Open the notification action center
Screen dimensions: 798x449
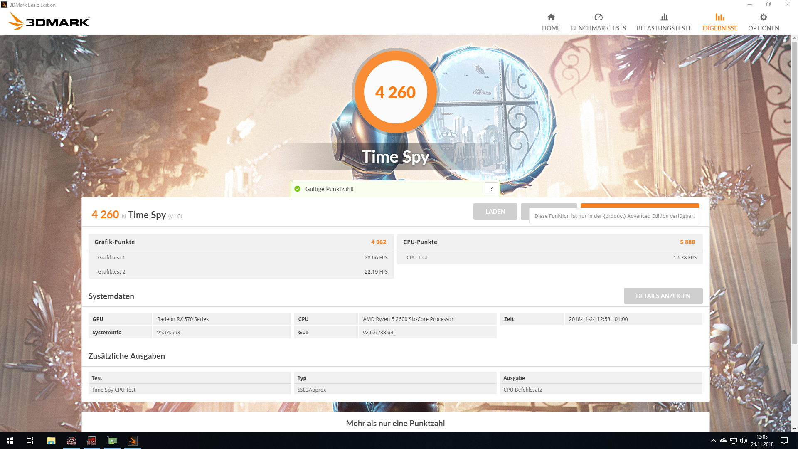(784, 441)
